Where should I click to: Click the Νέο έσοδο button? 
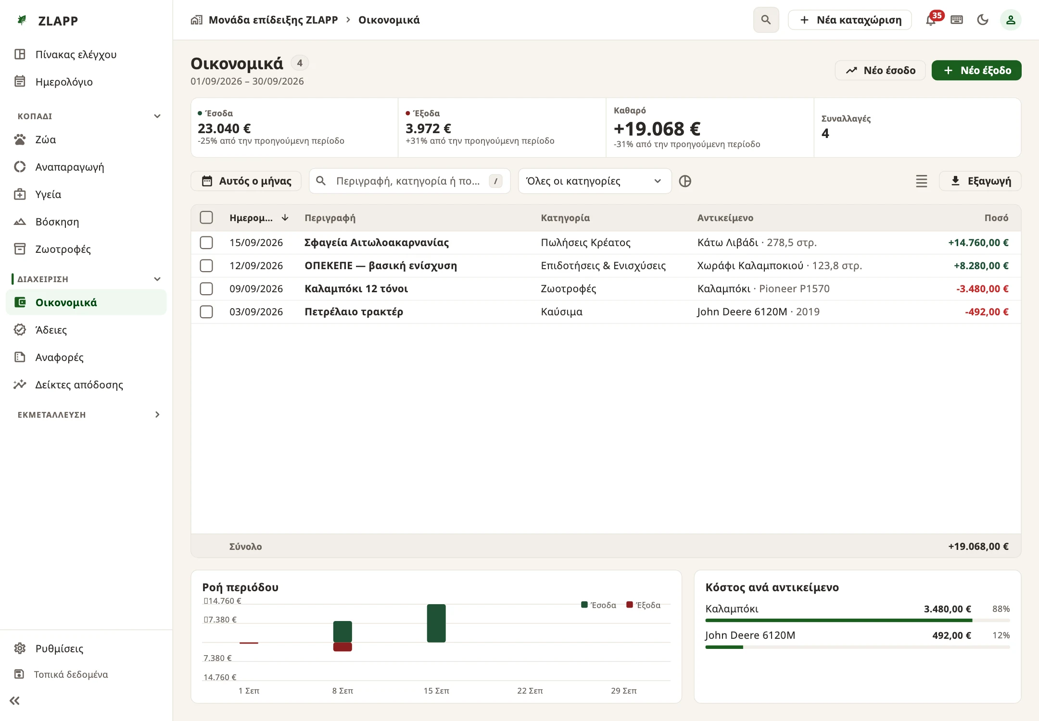tap(880, 70)
